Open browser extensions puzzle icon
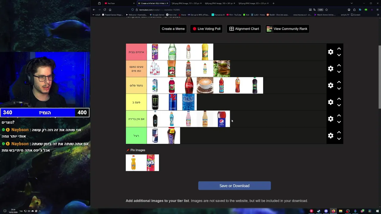The width and height of the screenshot is (381, 214). click(354, 10)
